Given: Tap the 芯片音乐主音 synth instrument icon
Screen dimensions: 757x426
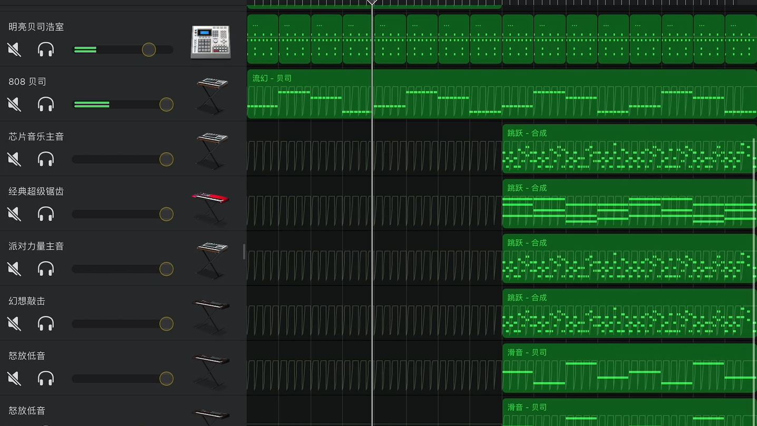Looking at the screenshot, I should [x=212, y=151].
